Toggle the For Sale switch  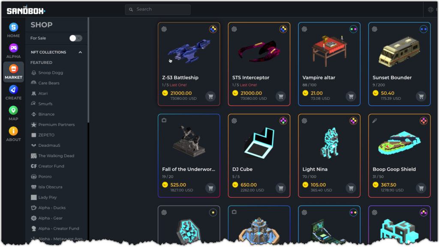tap(75, 38)
